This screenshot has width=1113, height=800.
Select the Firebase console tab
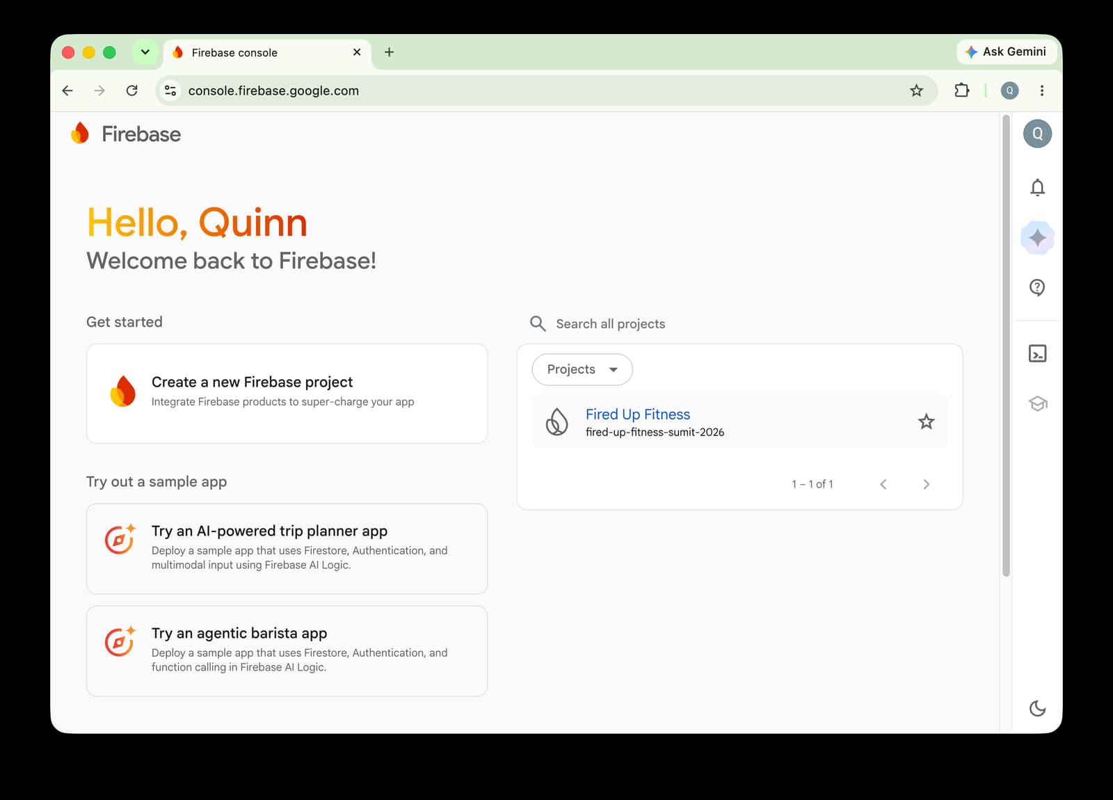pos(268,53)
